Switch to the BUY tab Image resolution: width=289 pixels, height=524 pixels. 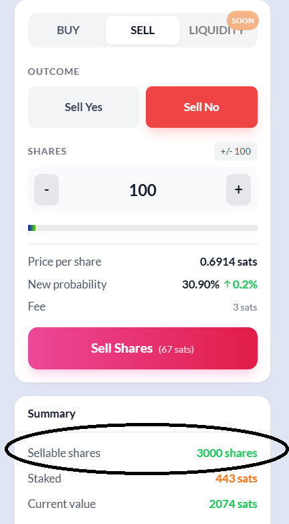point(68,30)
